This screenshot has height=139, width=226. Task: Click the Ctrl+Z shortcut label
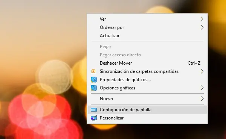(x=194, y=63)
